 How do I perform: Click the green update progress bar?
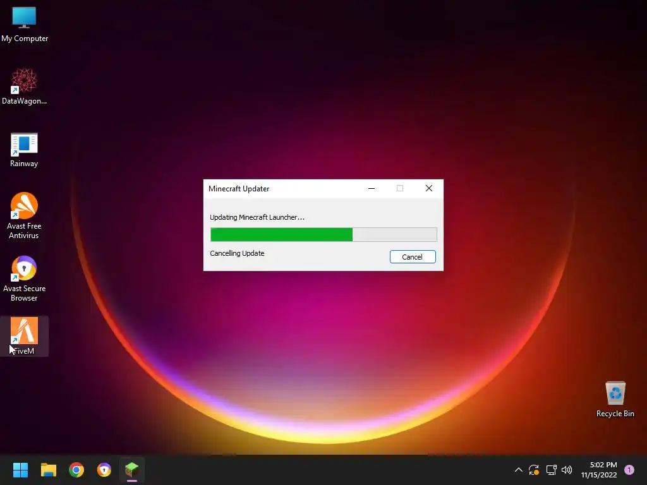pos(323,235)
